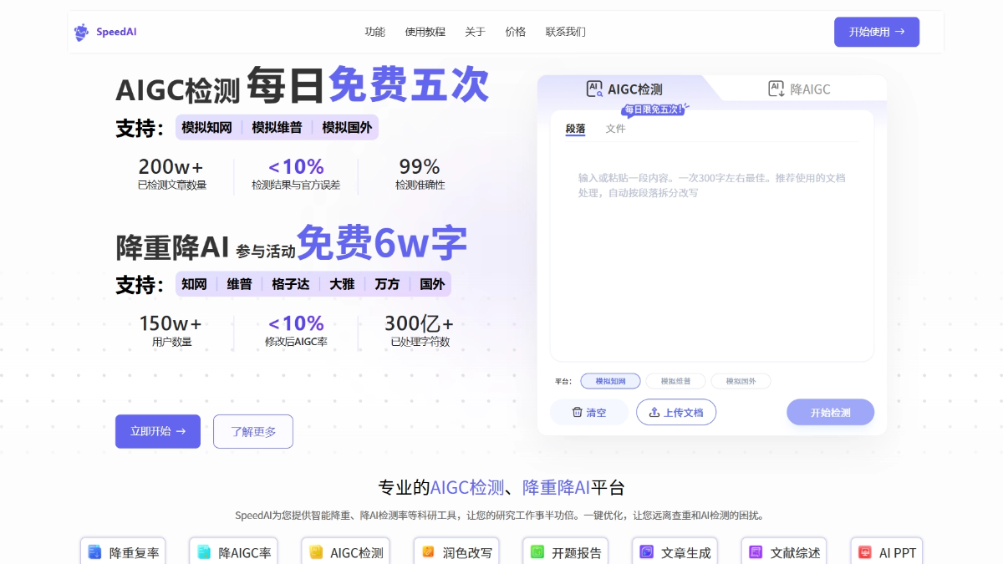The width and height of the screenshot is (1003, 564).
Task: Open the 开题报告 tool icon
Action: 537,552
